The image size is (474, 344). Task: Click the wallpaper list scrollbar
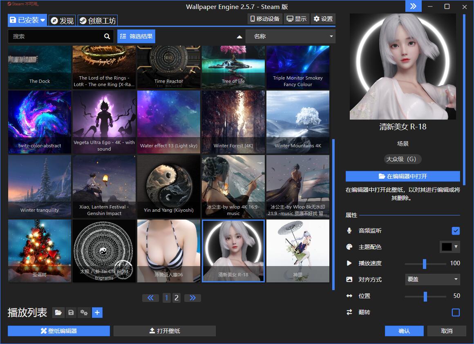tap(333, 214)
